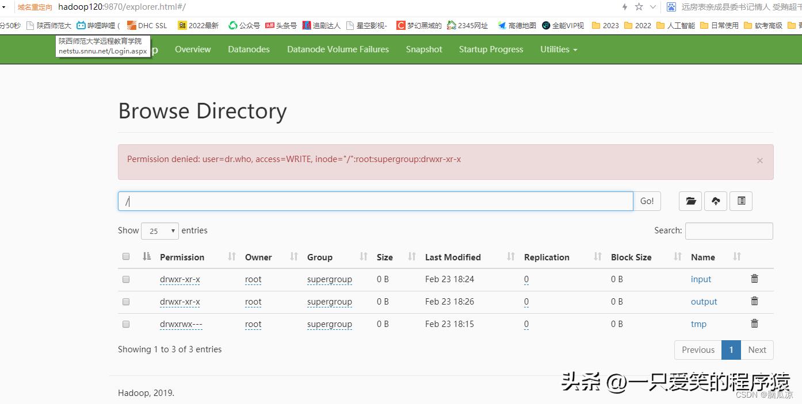Toggle the select-all checkbox in the table header

(x=126, y=256)
